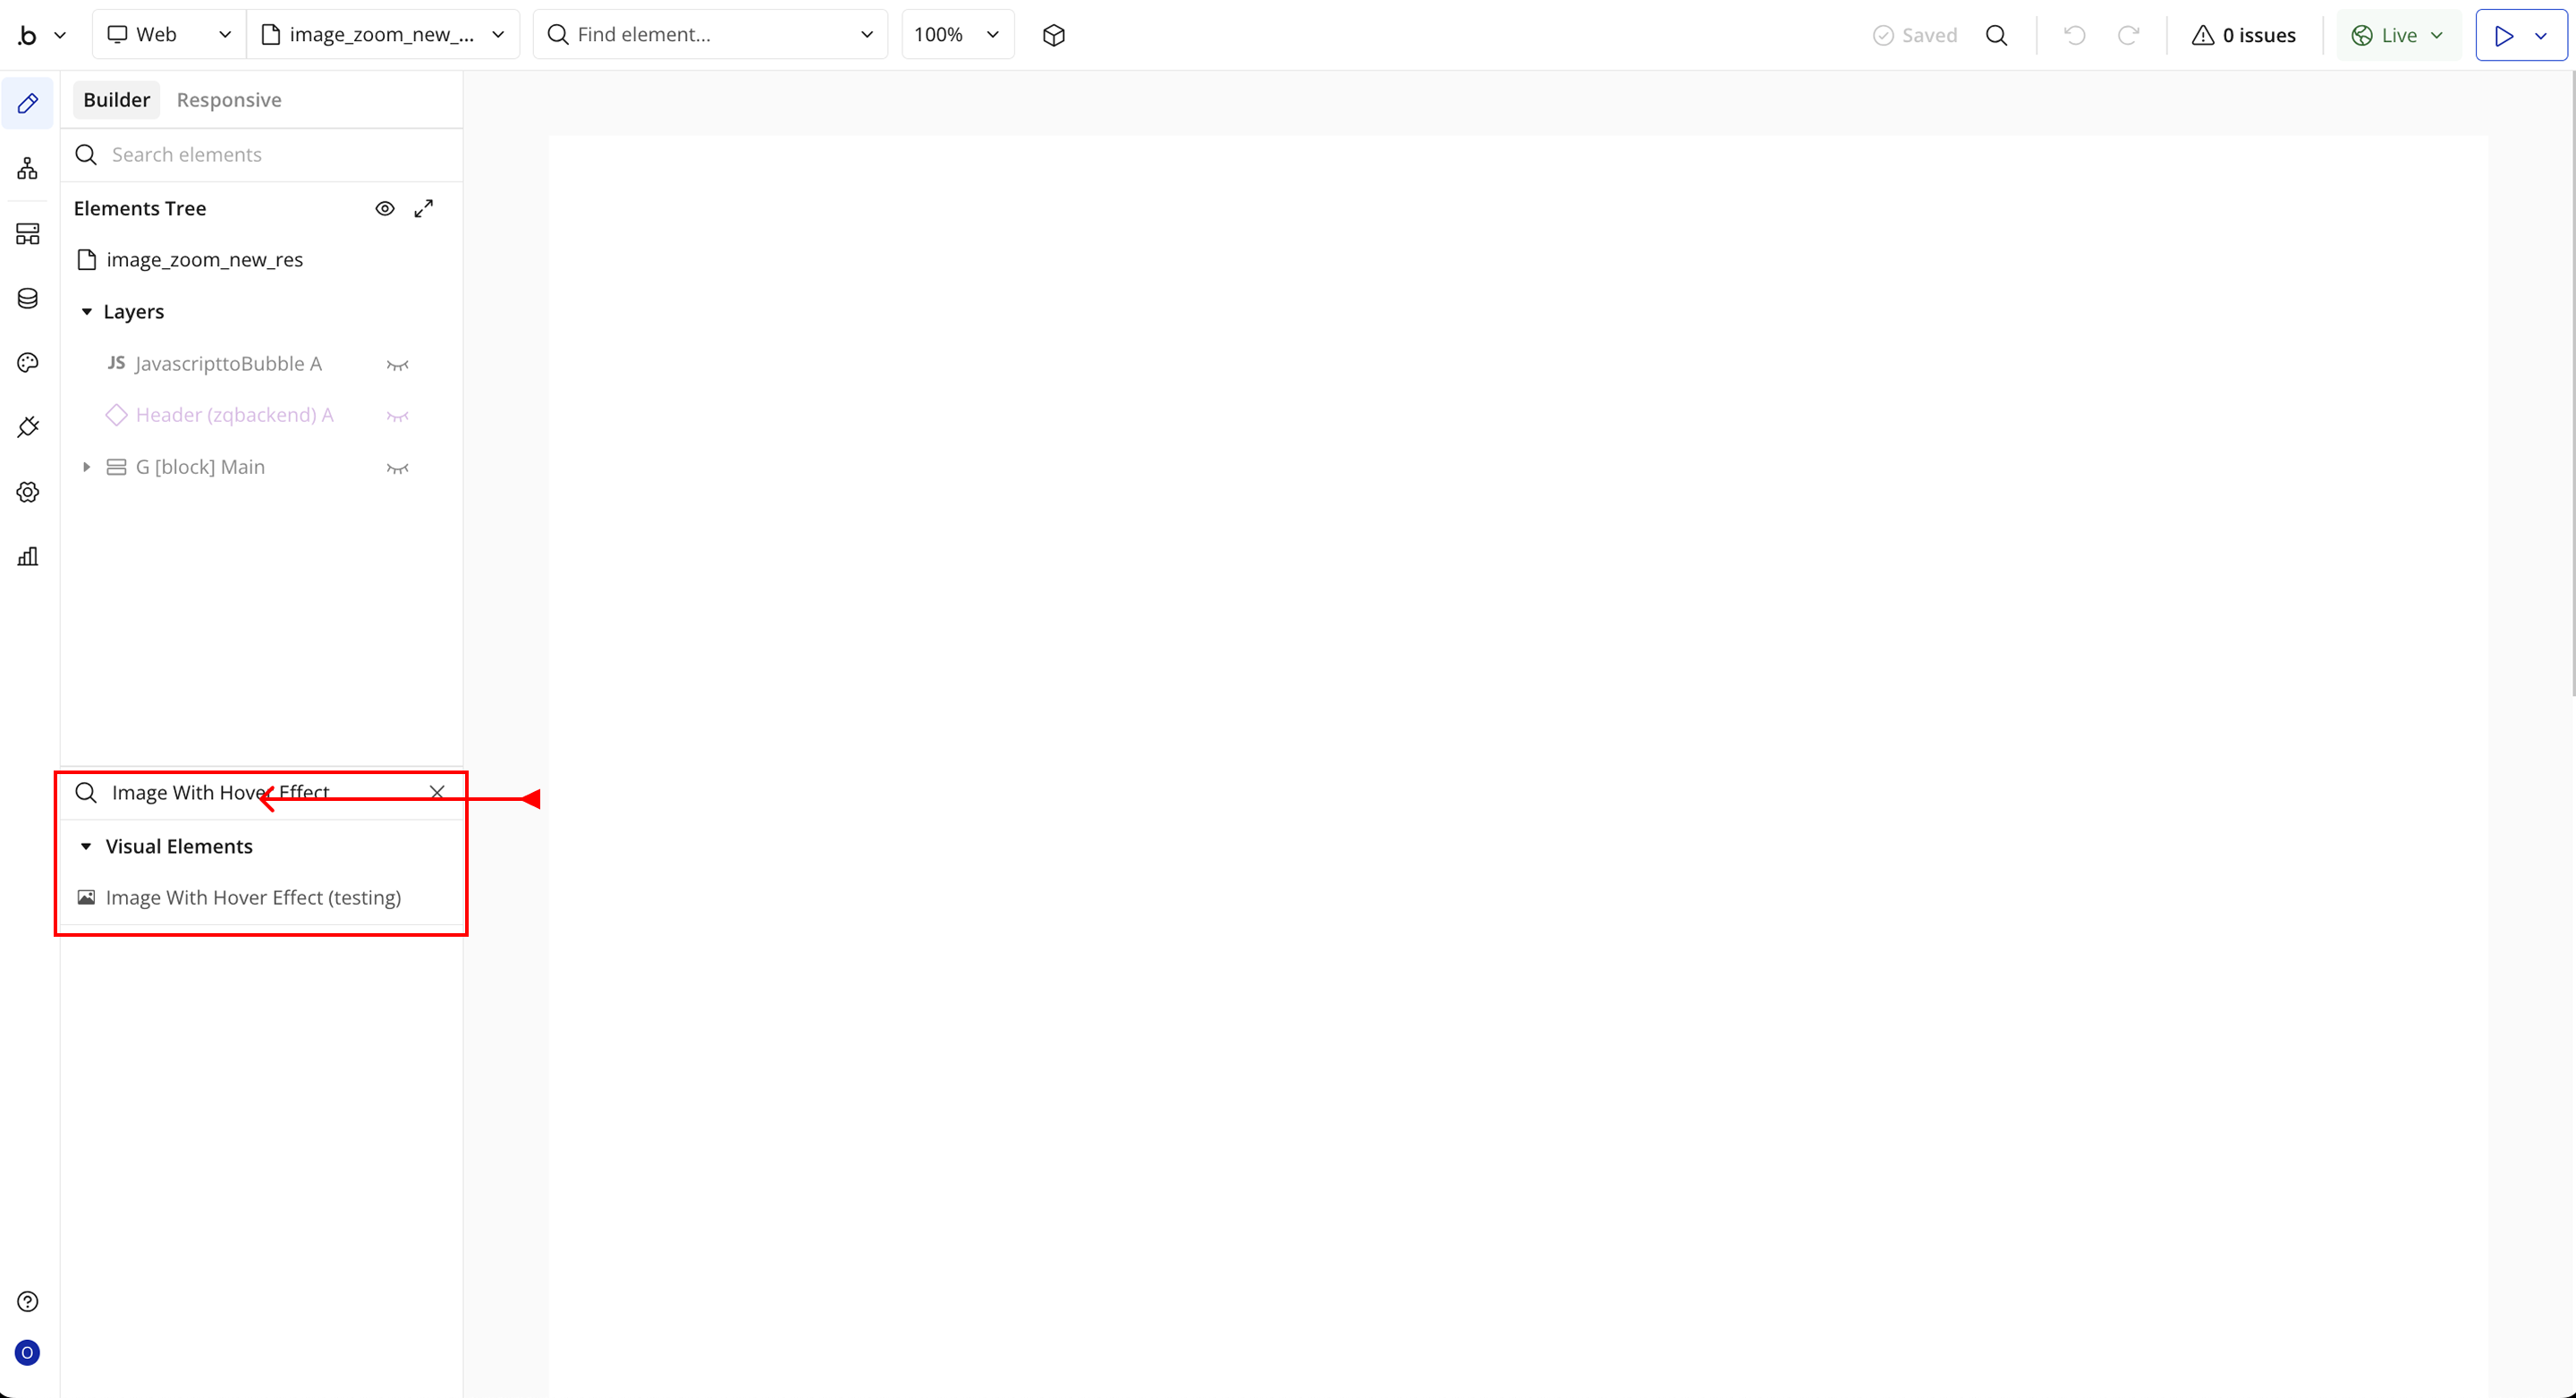The image size is (2576, 1398).
Task: Open the Logs bar chart icon
Action: 27,557
